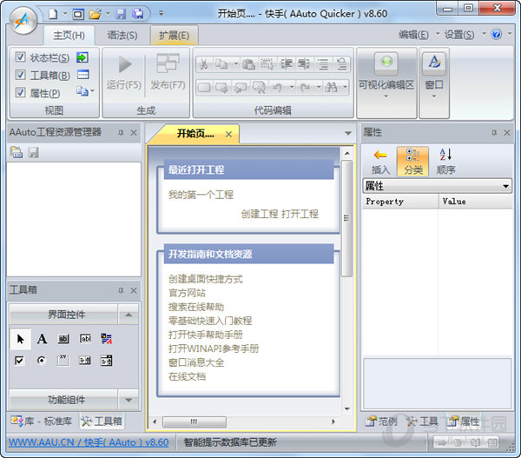The width and height of the screenshot is (521, 458).
Task: Click the Run (F5) play button
Action: [x=125, y=64]
